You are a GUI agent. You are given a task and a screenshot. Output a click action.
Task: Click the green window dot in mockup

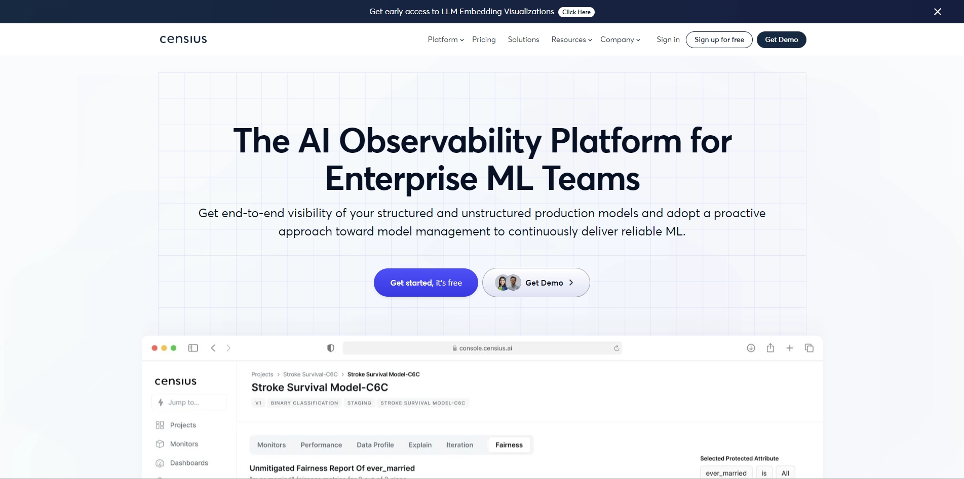coord(174,348)
